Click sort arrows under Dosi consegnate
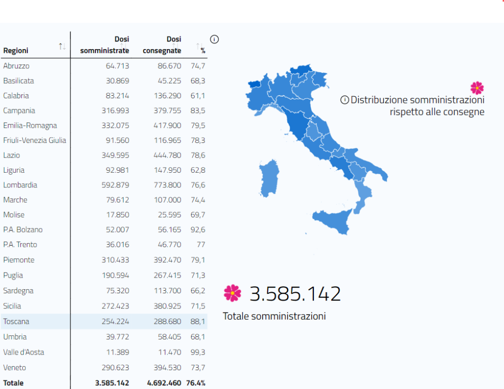The image size is (504, 389). coord(175,47)
